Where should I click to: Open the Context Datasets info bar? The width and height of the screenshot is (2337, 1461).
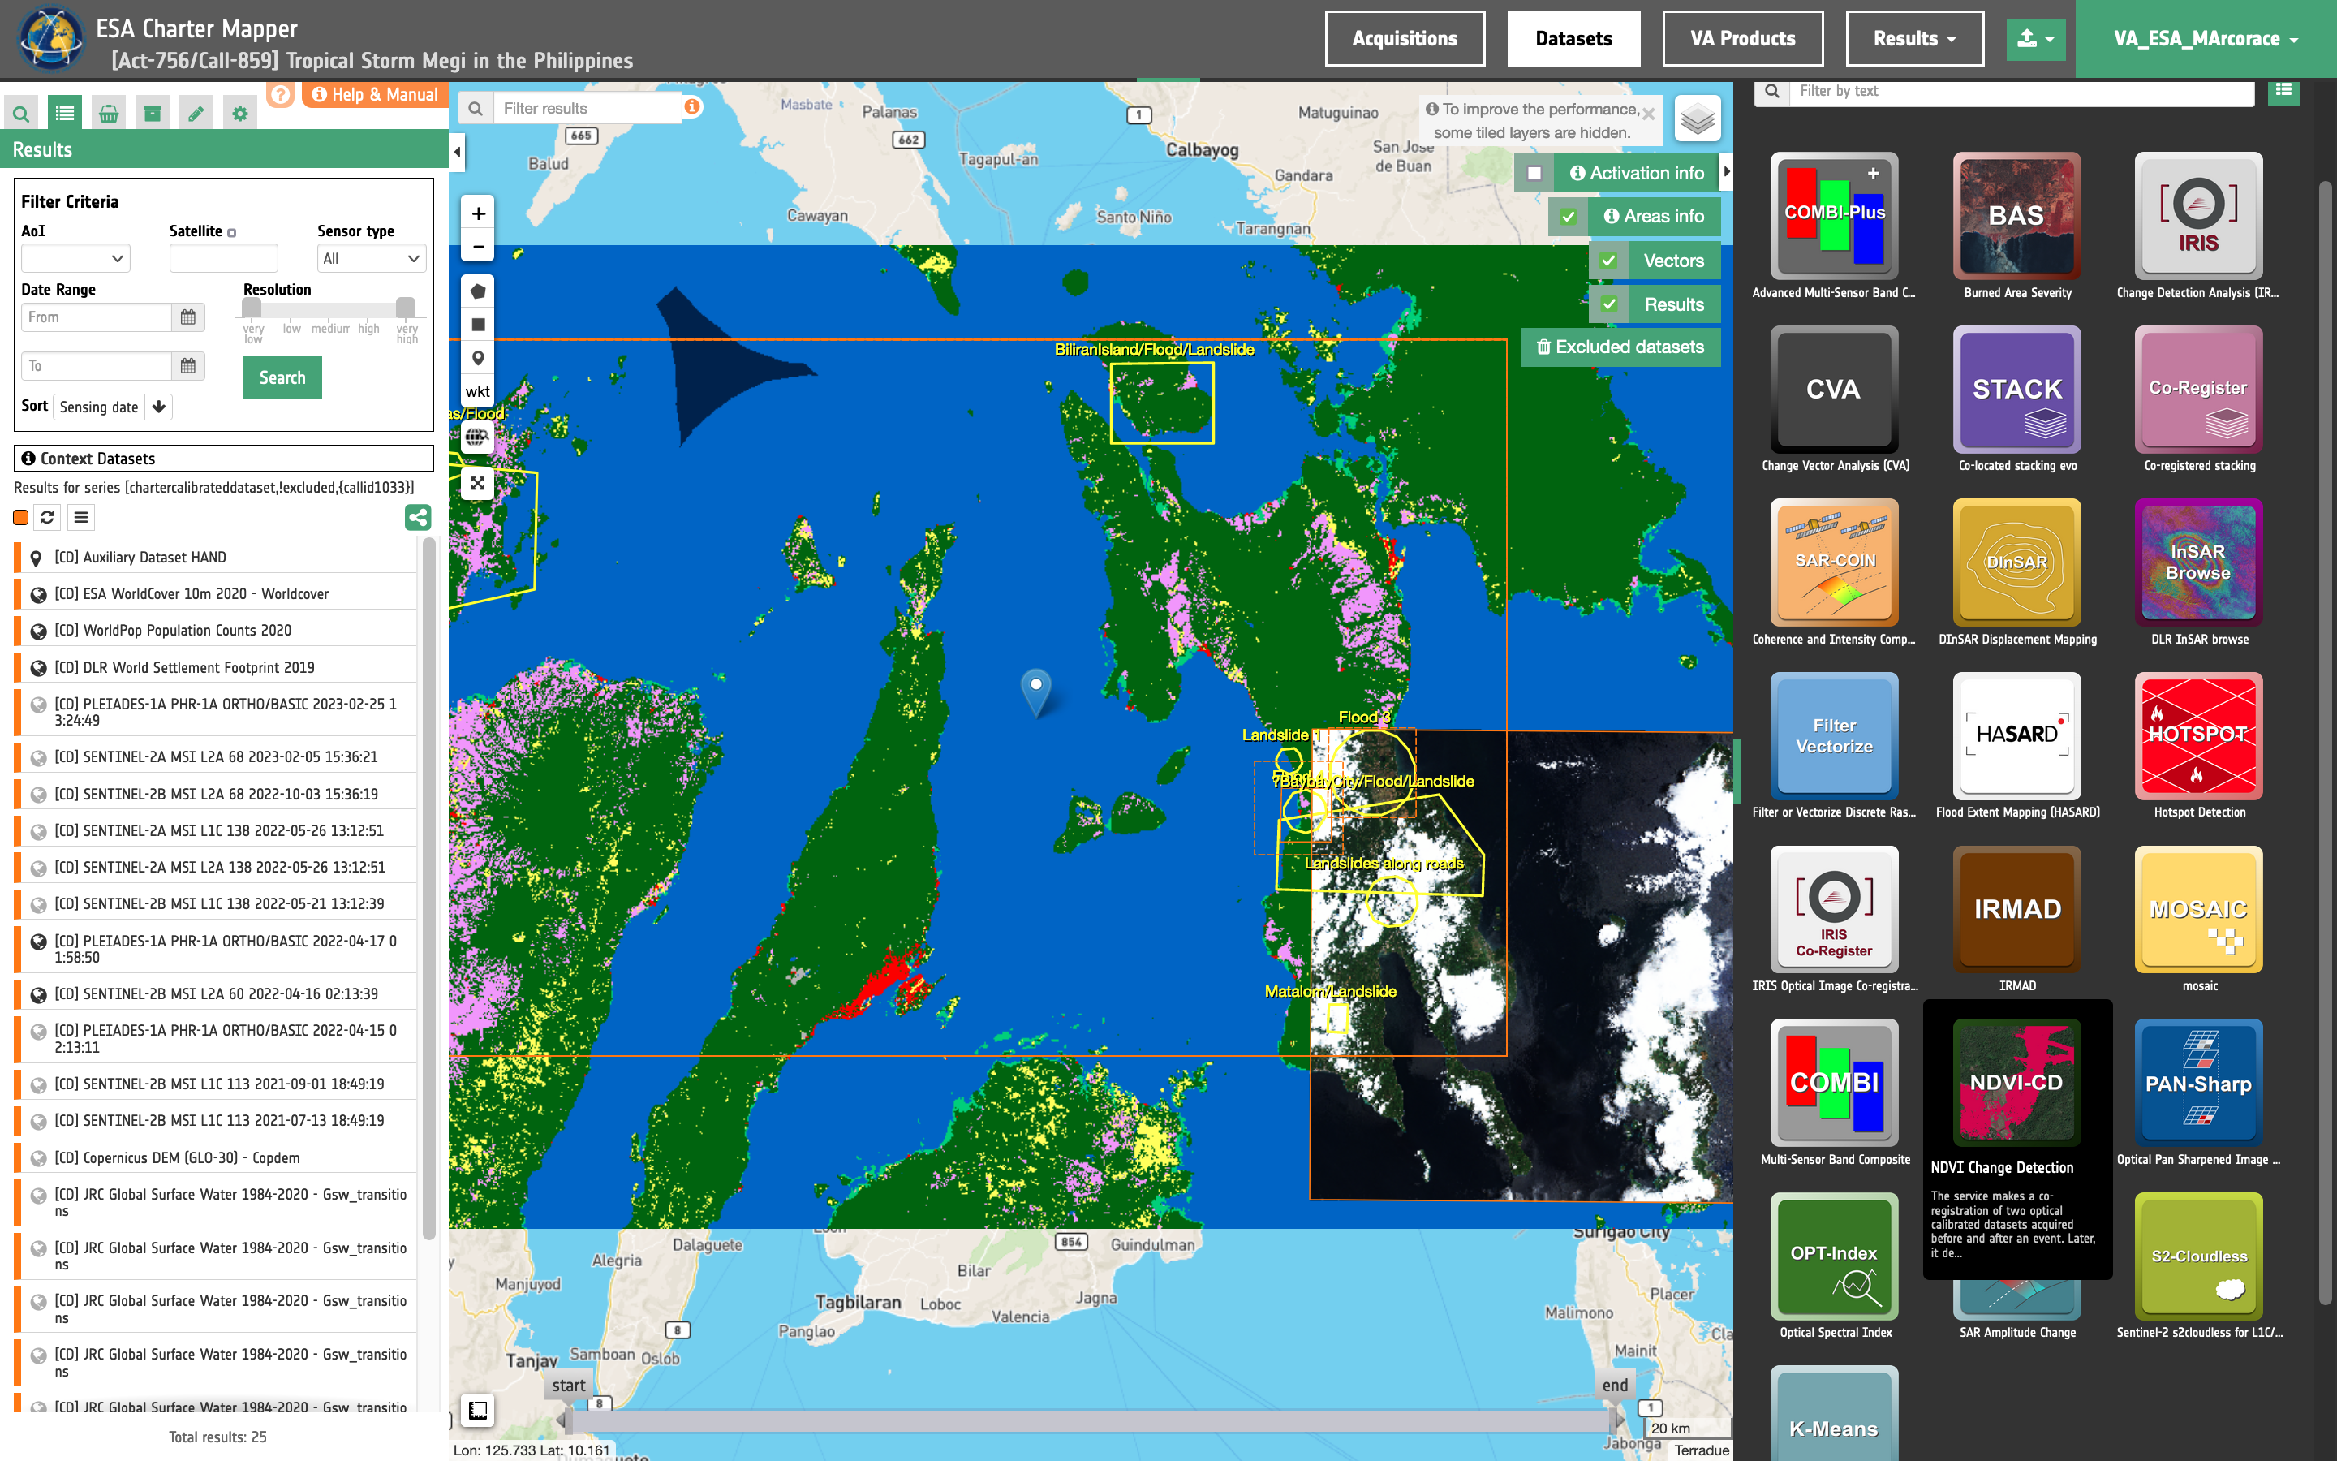223,458
